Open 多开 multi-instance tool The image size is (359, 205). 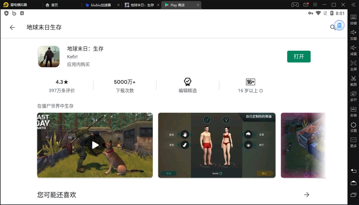(x=353, y=96)
